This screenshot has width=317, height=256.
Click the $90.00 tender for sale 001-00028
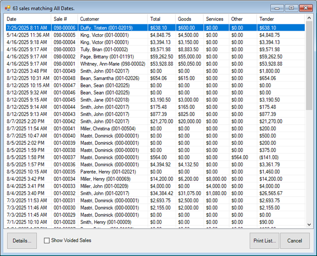pos(266,222)
